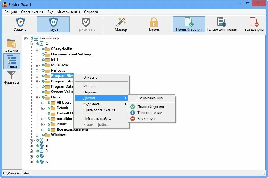Screen dimensions: 268x178
Task: Collapse the Компьютер root node
Action: [x=26, y=38]
